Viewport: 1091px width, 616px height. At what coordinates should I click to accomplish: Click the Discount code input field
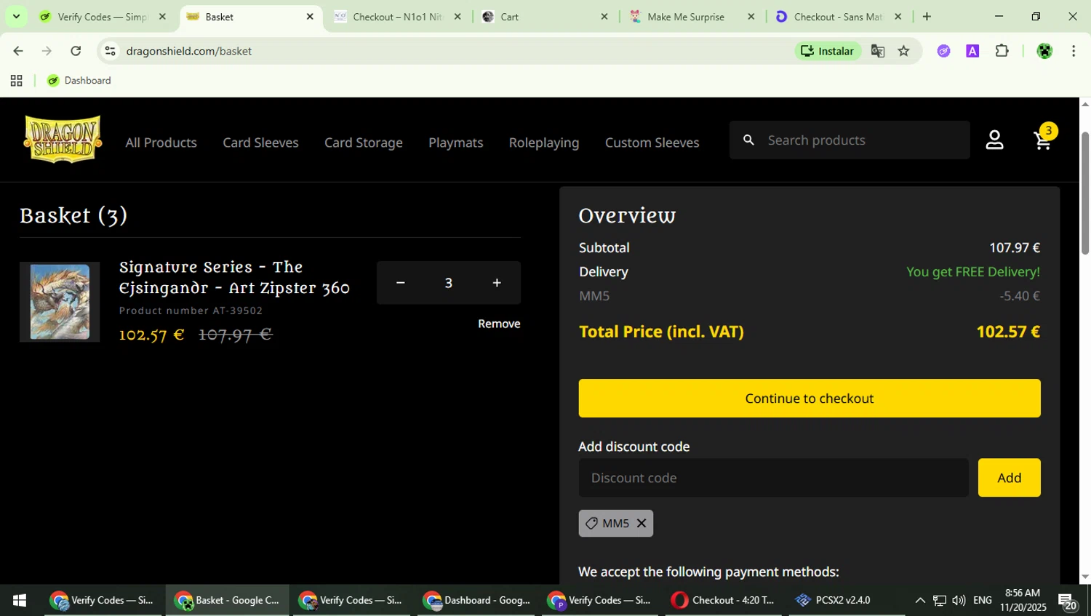click(x=773, y=478)
